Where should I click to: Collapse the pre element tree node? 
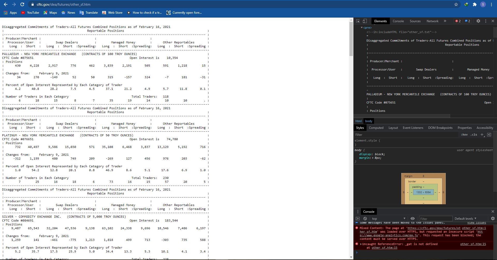point(362,28)
